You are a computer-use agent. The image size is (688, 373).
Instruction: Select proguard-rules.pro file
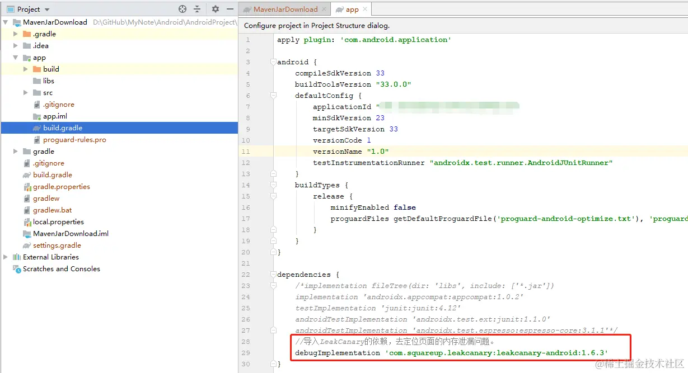coord(74,140)
